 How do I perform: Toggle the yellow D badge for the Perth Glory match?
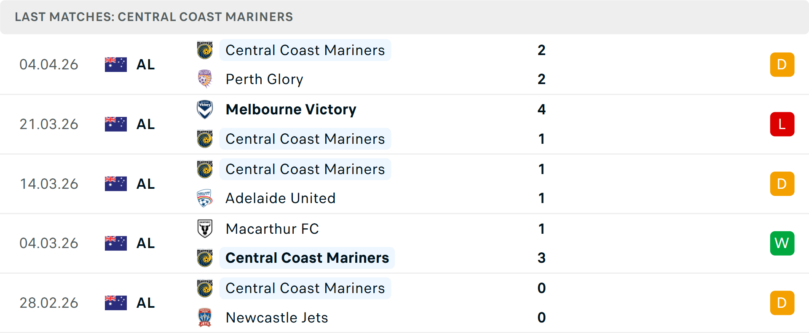[782, 64]
